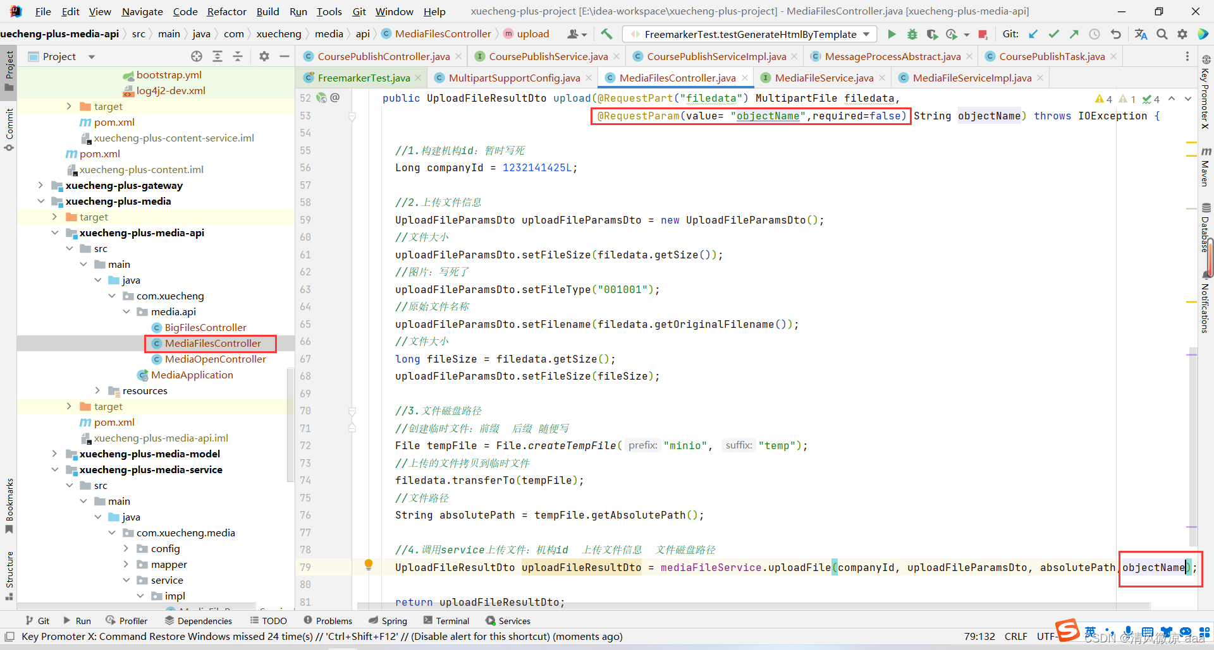
Task: Expand the resources folder
Action: pos(97,390)
